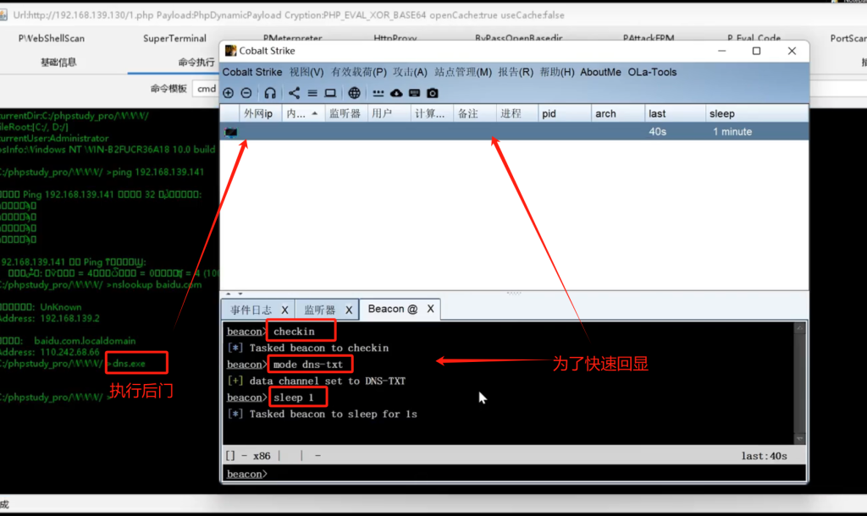Close the 监听器 tab
Screen dimensions: 867x516
[x=349, y=310]
